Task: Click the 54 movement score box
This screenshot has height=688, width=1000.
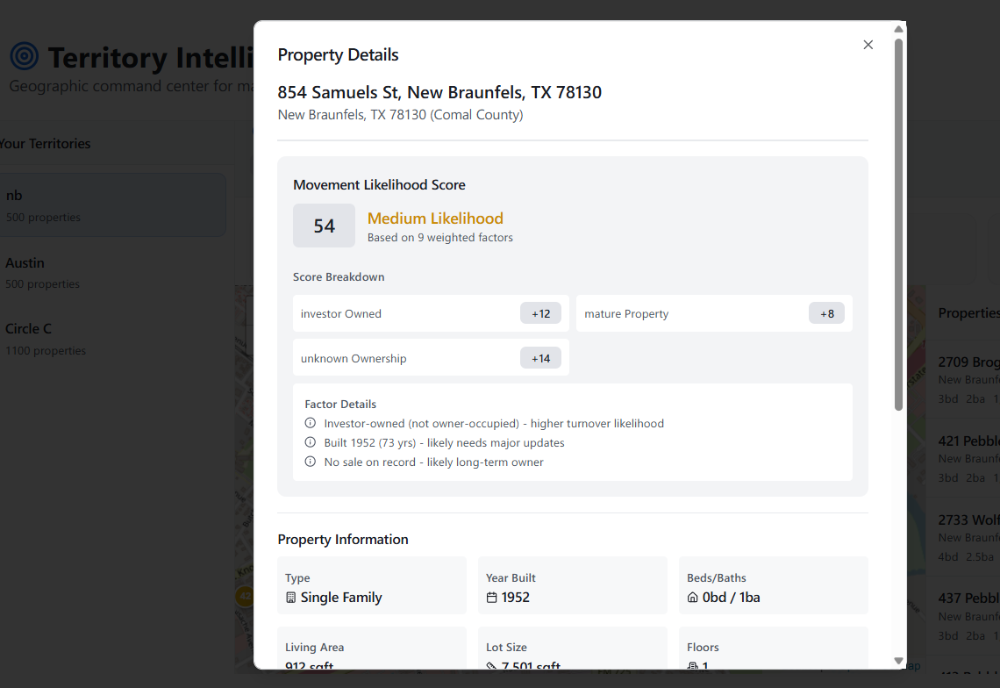Action: point(324,226)
